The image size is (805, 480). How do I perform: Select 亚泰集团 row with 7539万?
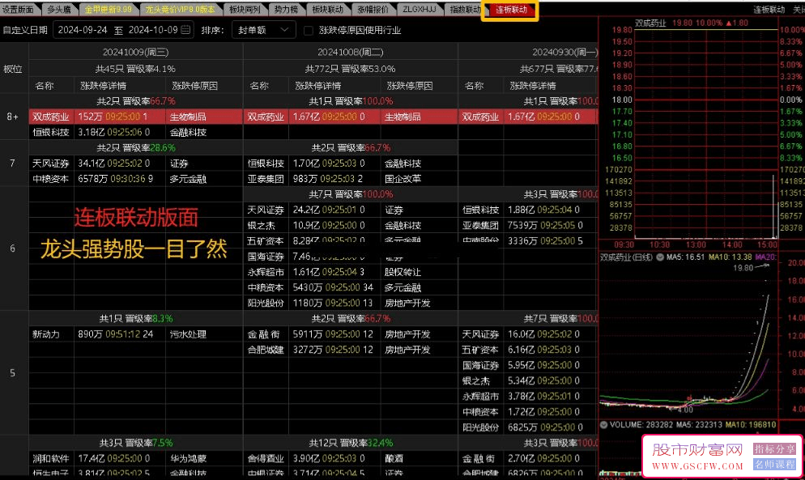pos(528,225)
